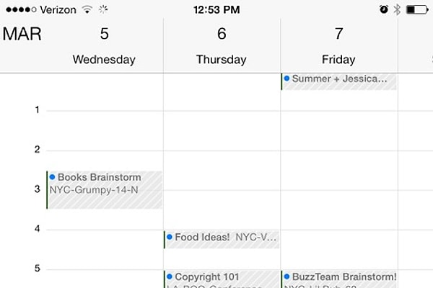Tap the alarm clock status icon
Viewport: 433px width, 288px height.
click(384, 9)
